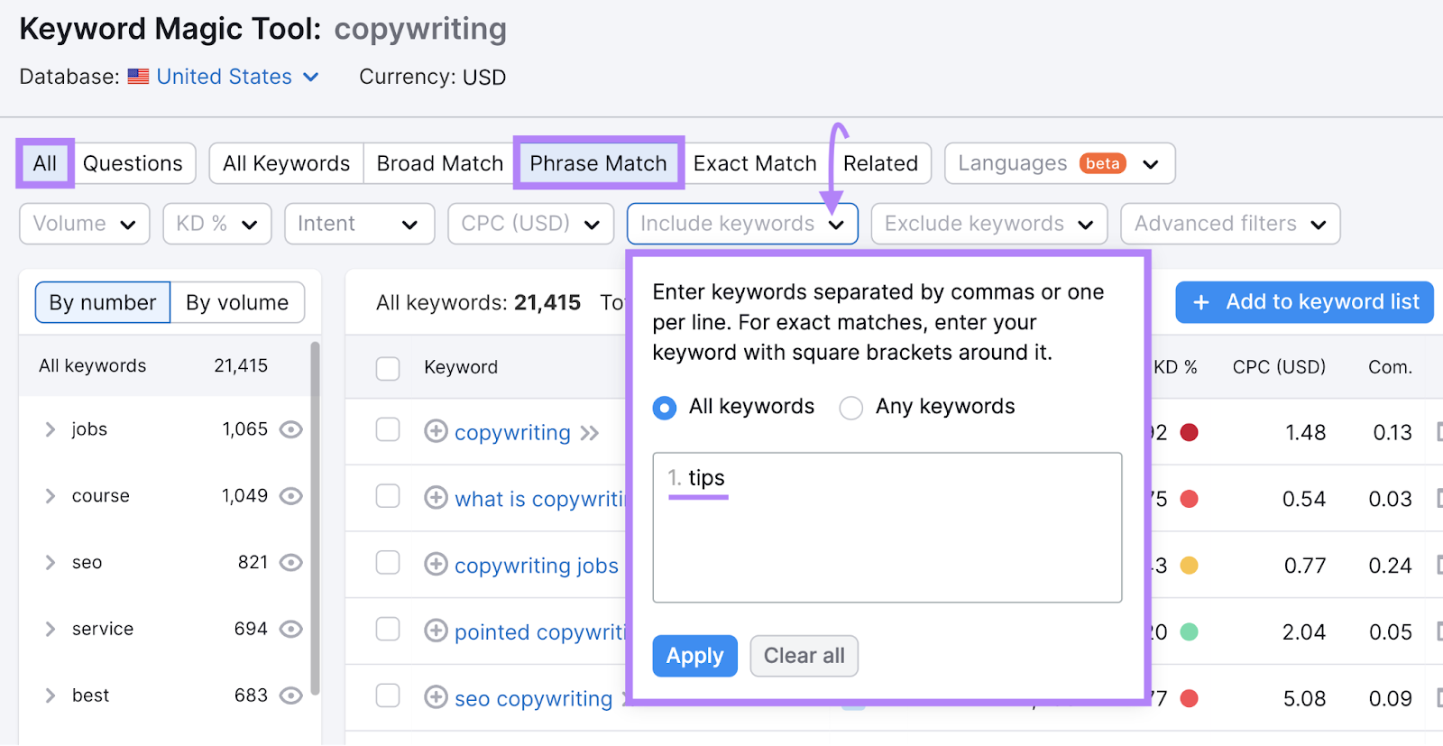
Task: Click the plus icon beside copywriting keyword
Action: (x=436, y=431)
